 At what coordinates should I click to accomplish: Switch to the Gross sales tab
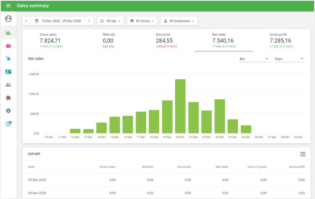[x=51, y=40]
